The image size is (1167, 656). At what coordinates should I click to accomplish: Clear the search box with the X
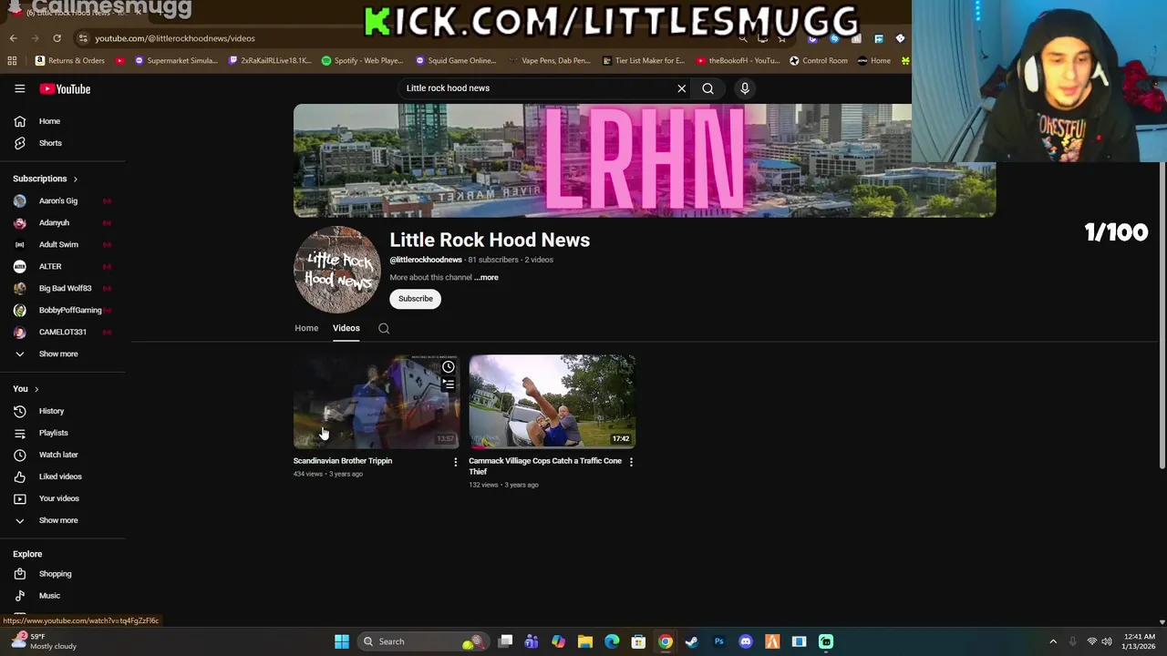[x=681, y=88]
